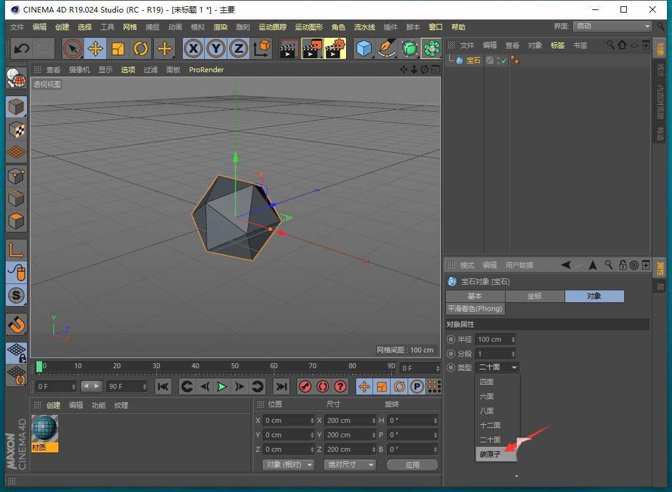
Task: Enable Axis mode icon
Action: (16, 249)
